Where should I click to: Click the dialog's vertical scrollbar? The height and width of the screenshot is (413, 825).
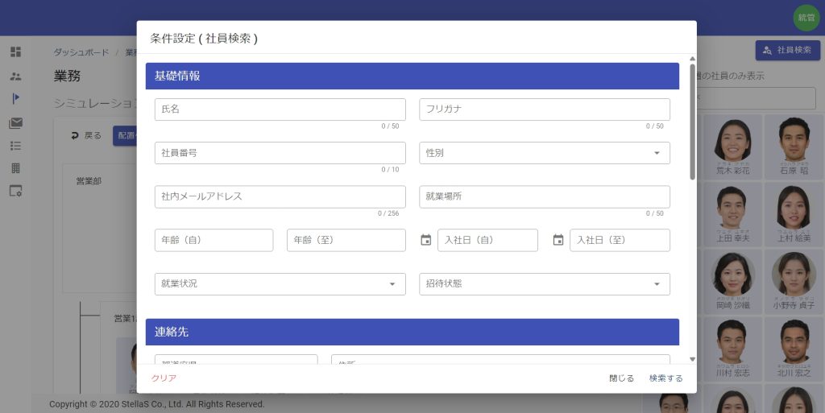692,121
